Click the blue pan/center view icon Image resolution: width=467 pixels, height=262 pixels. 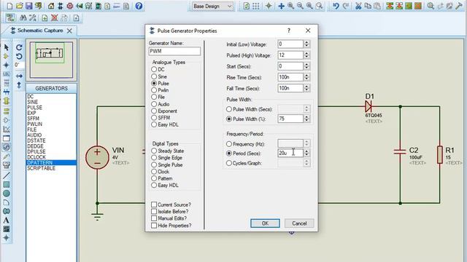coord(281,6)
